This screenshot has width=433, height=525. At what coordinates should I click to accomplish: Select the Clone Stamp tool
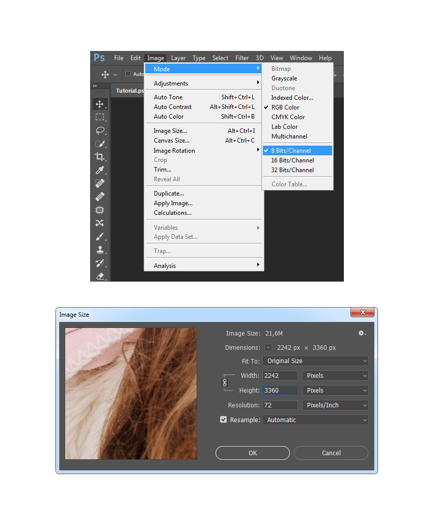pyautogui.click(x=100, y=250)
